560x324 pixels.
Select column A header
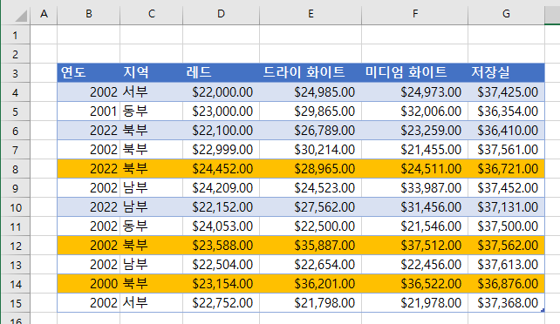click(44, 14)
